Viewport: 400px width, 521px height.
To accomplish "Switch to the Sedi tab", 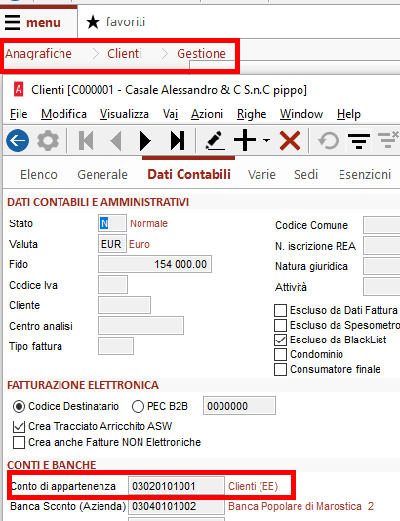I will pos(305,174).
